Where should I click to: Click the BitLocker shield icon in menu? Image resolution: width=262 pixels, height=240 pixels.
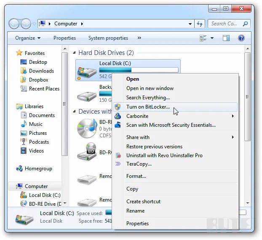[x=118, y=107]
